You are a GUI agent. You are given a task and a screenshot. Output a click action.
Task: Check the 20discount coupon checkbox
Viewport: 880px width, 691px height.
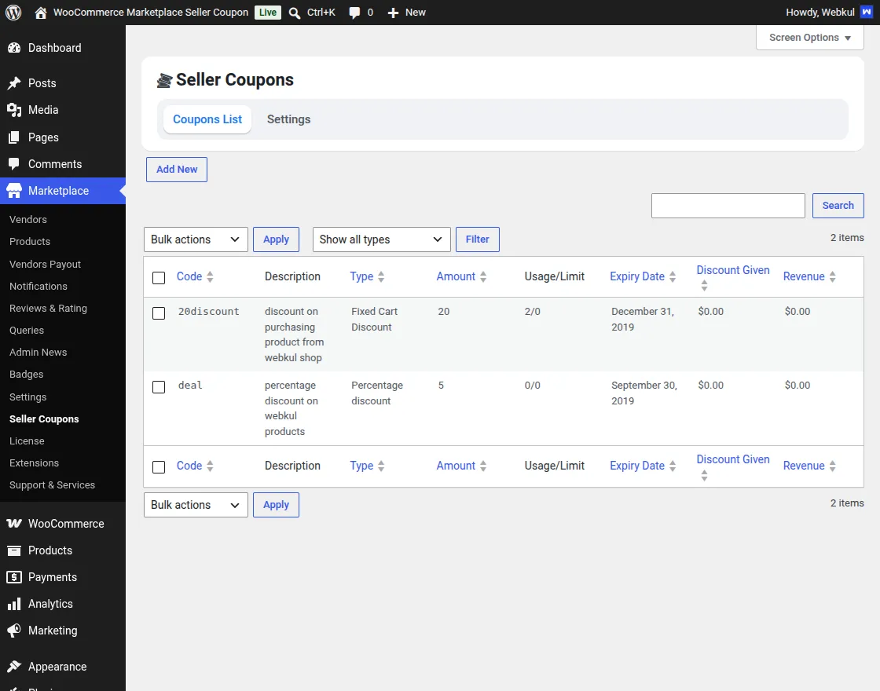click(x=159, y=313)
